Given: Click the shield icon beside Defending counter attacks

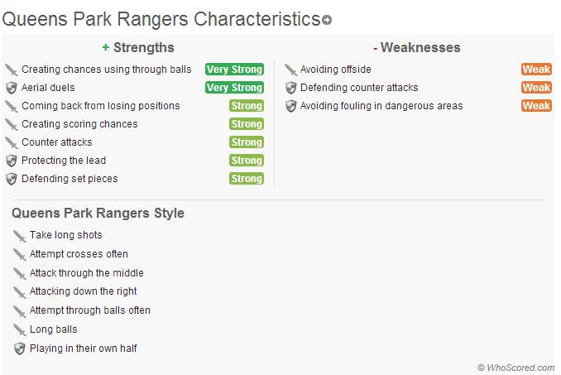Looking at the screenshot, I should tap(291, 88).
